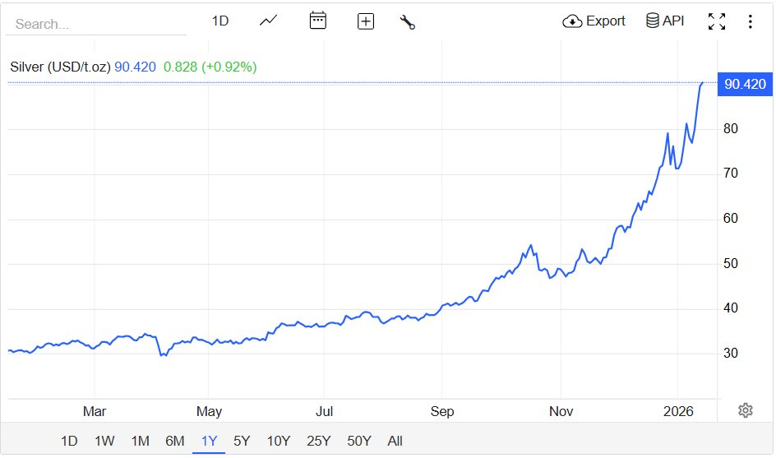Select the 1M time range
The width and height of the screenshot is (776, 458).
tap(140, 441)
